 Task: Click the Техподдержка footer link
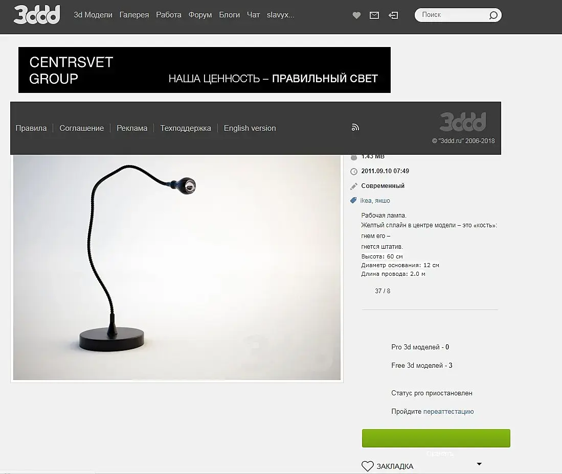pos(185,128)
